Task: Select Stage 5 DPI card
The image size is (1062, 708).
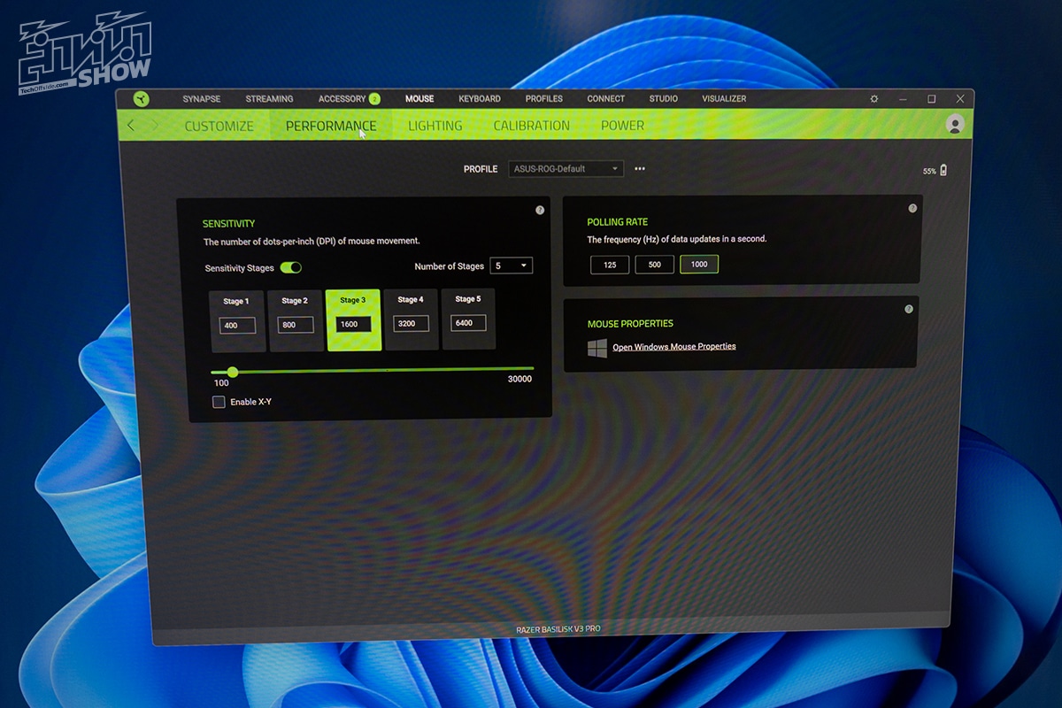Action: [x=468, y=319]
